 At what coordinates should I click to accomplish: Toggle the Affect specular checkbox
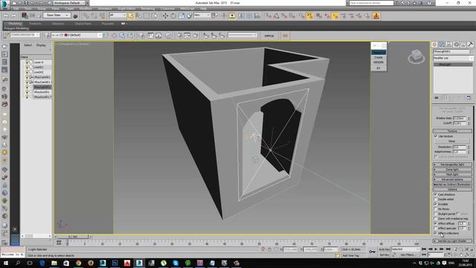click(436, 229)
